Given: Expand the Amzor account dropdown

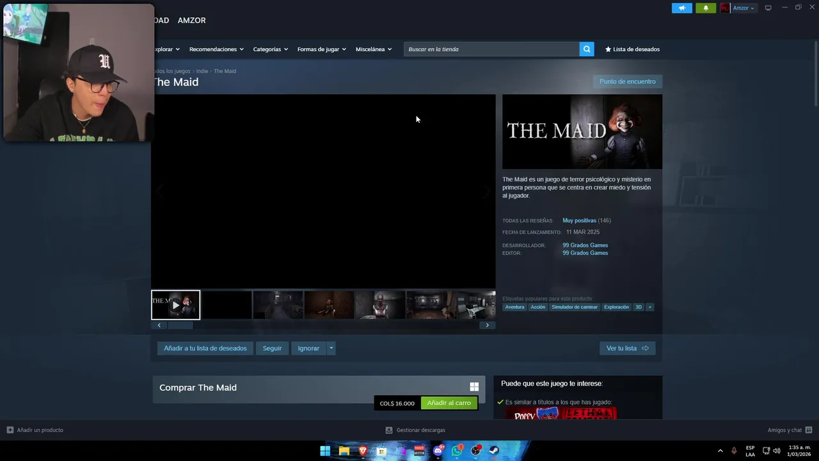Looking at the screenshot, I should [x=743, y=8].
